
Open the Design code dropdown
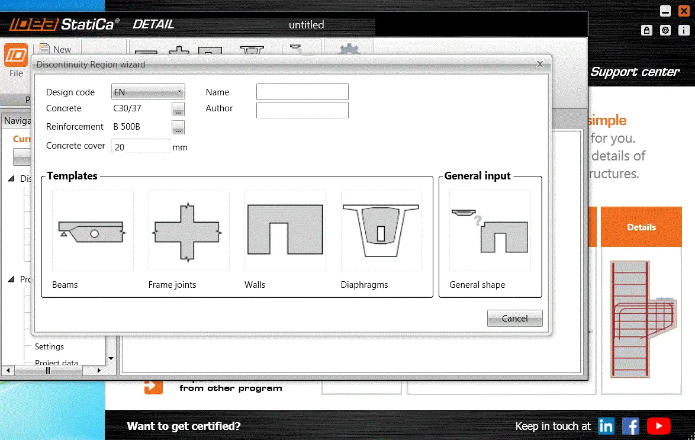pos(148,92)
